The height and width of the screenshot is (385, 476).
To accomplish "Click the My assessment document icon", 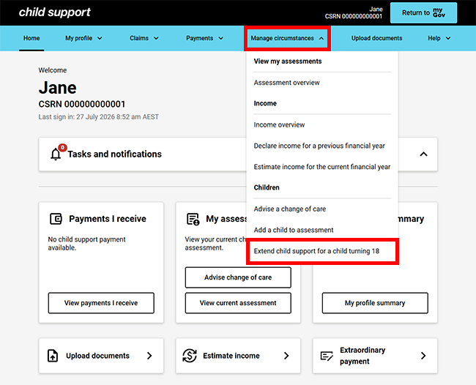I will (x=193, y=219).
